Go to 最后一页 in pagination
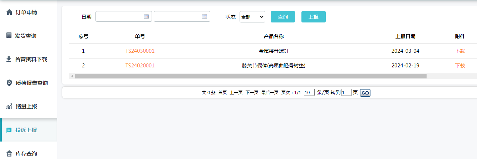Screen dimensions: 477x159 [270, 93]
